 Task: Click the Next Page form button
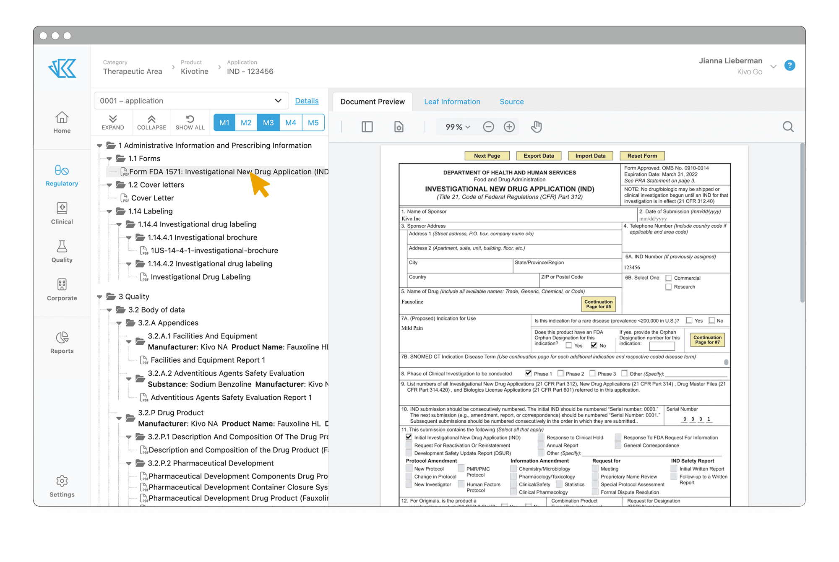487,156
